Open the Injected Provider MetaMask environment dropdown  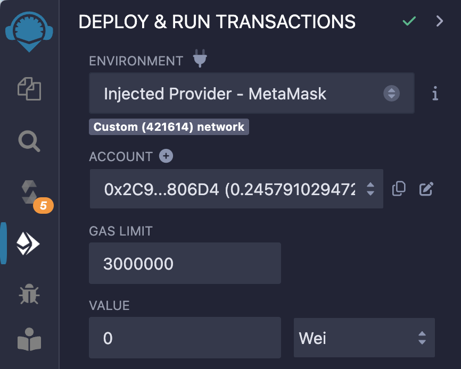(x=251, y=94)
